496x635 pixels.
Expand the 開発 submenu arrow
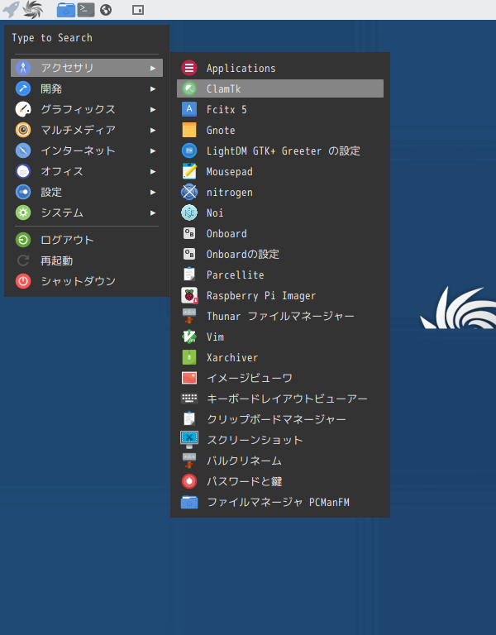click(153, 88)
